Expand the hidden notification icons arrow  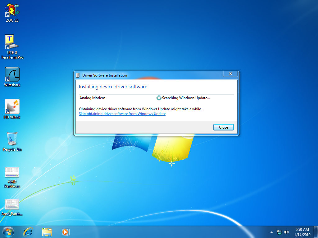(x=272, y=232)
